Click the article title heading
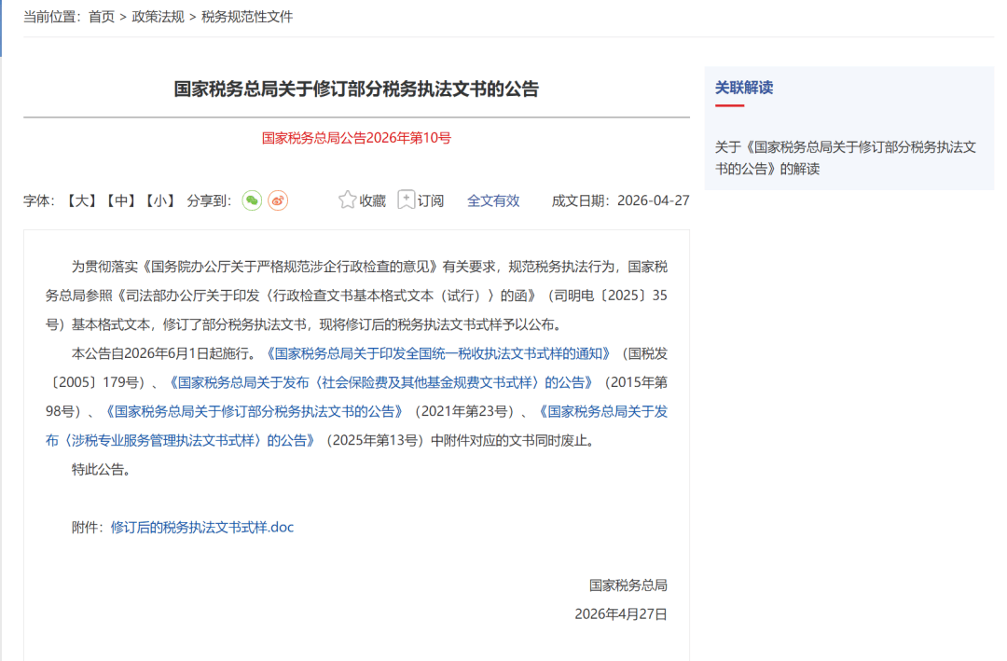Screen dimensions: 1007x661 pos(356,90)
